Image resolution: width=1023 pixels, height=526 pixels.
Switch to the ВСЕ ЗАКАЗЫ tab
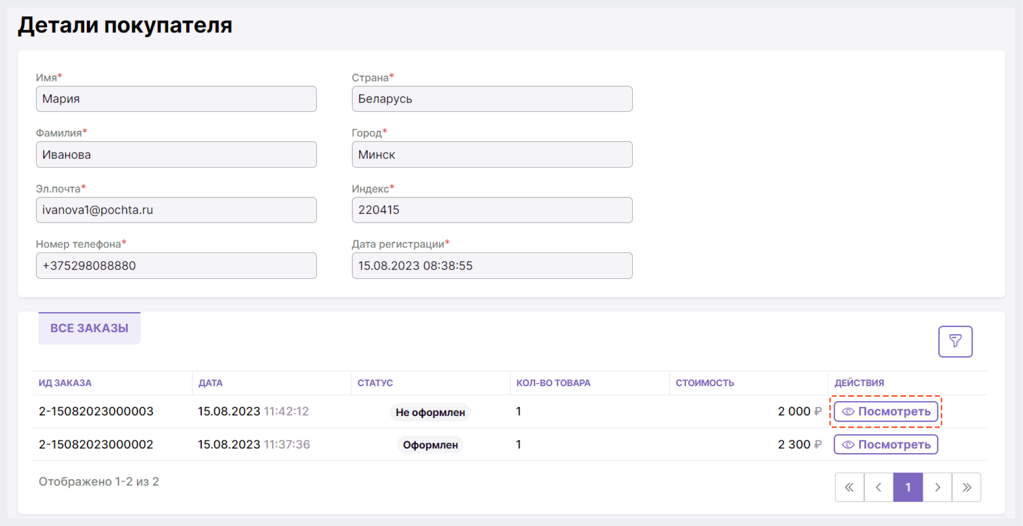pos(90,328)
